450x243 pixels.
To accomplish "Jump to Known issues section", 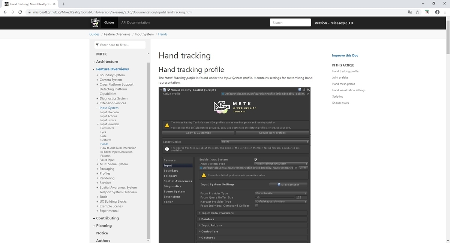I will [x=340, y=103].
